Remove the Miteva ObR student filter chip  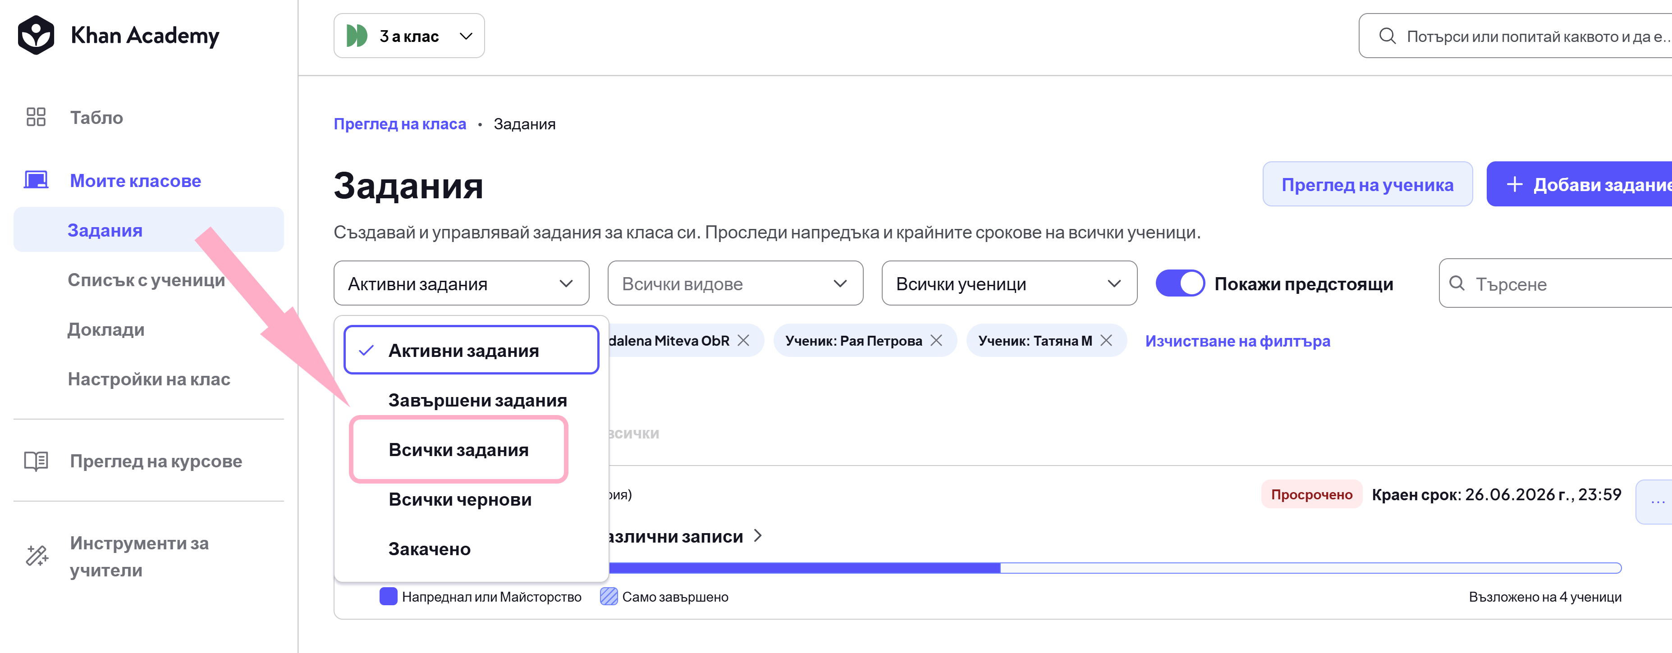(744, 340)
